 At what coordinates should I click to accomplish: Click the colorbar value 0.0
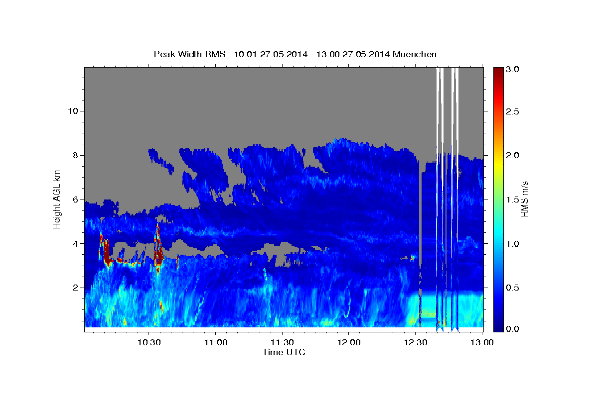click(x=512, y=329)
